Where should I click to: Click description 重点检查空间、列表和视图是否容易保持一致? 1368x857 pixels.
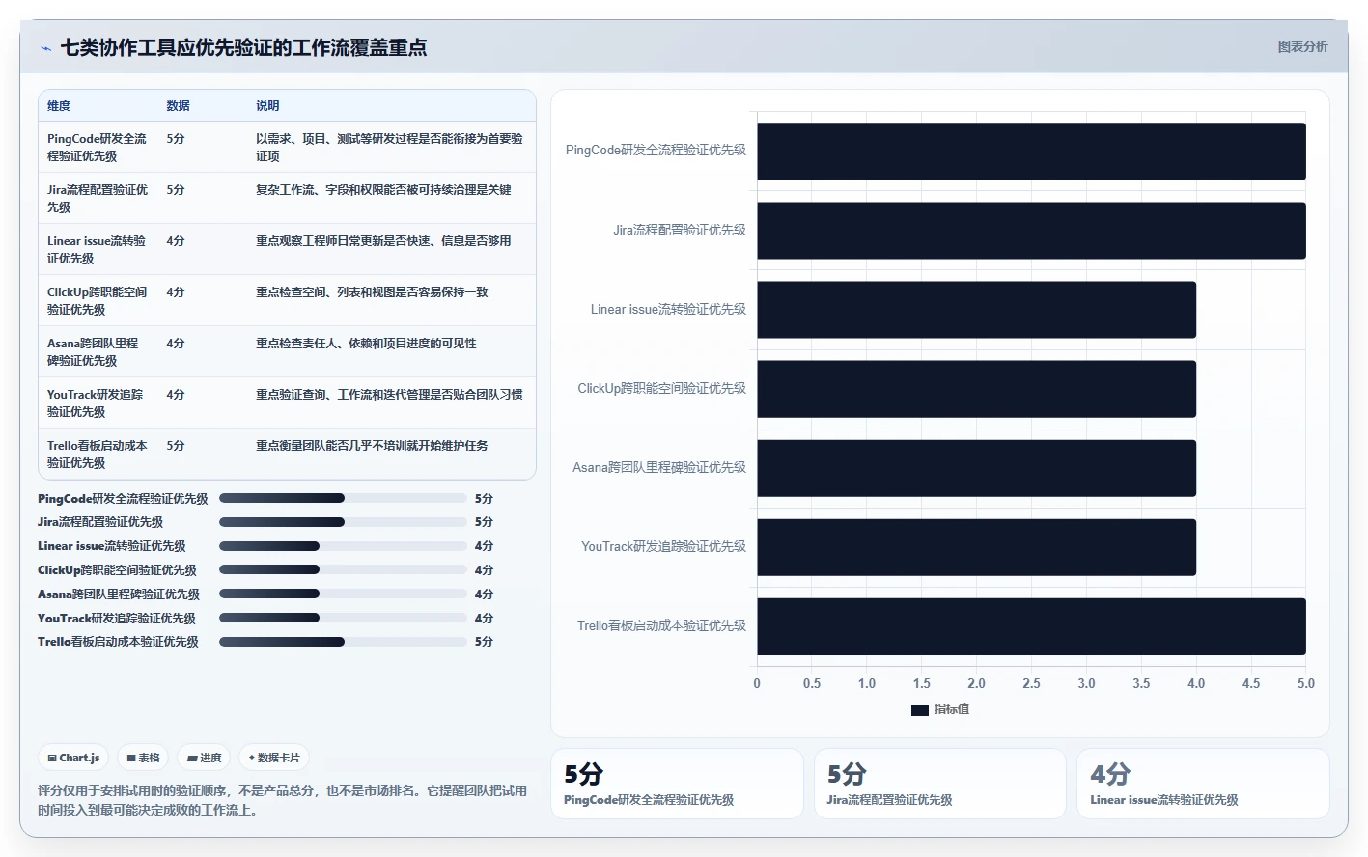(x=372, y=292)
